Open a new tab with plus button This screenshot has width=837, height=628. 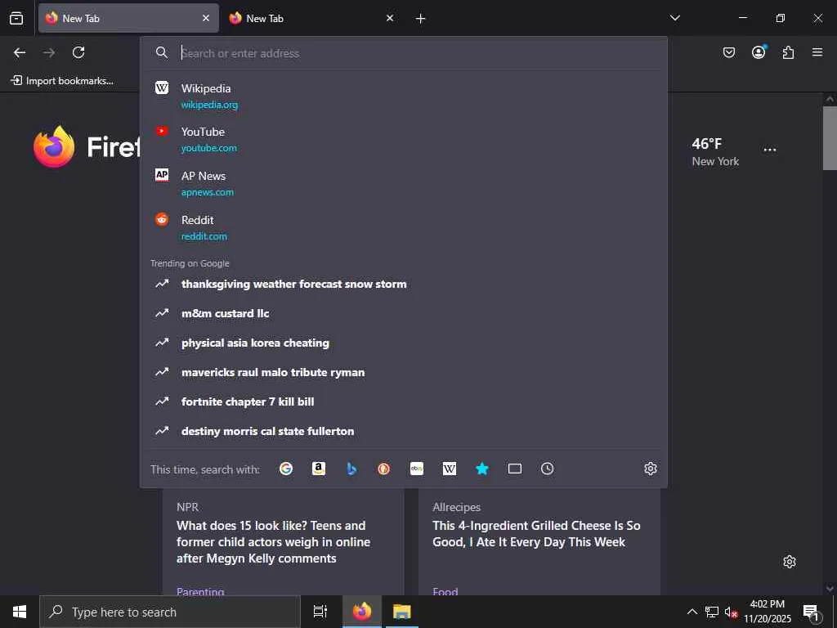pyautogui.click(x=421, y=19)
